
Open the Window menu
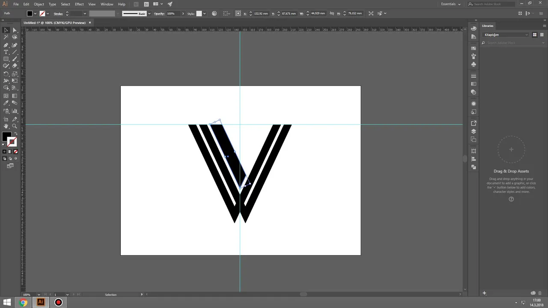(x=107, y=4)
